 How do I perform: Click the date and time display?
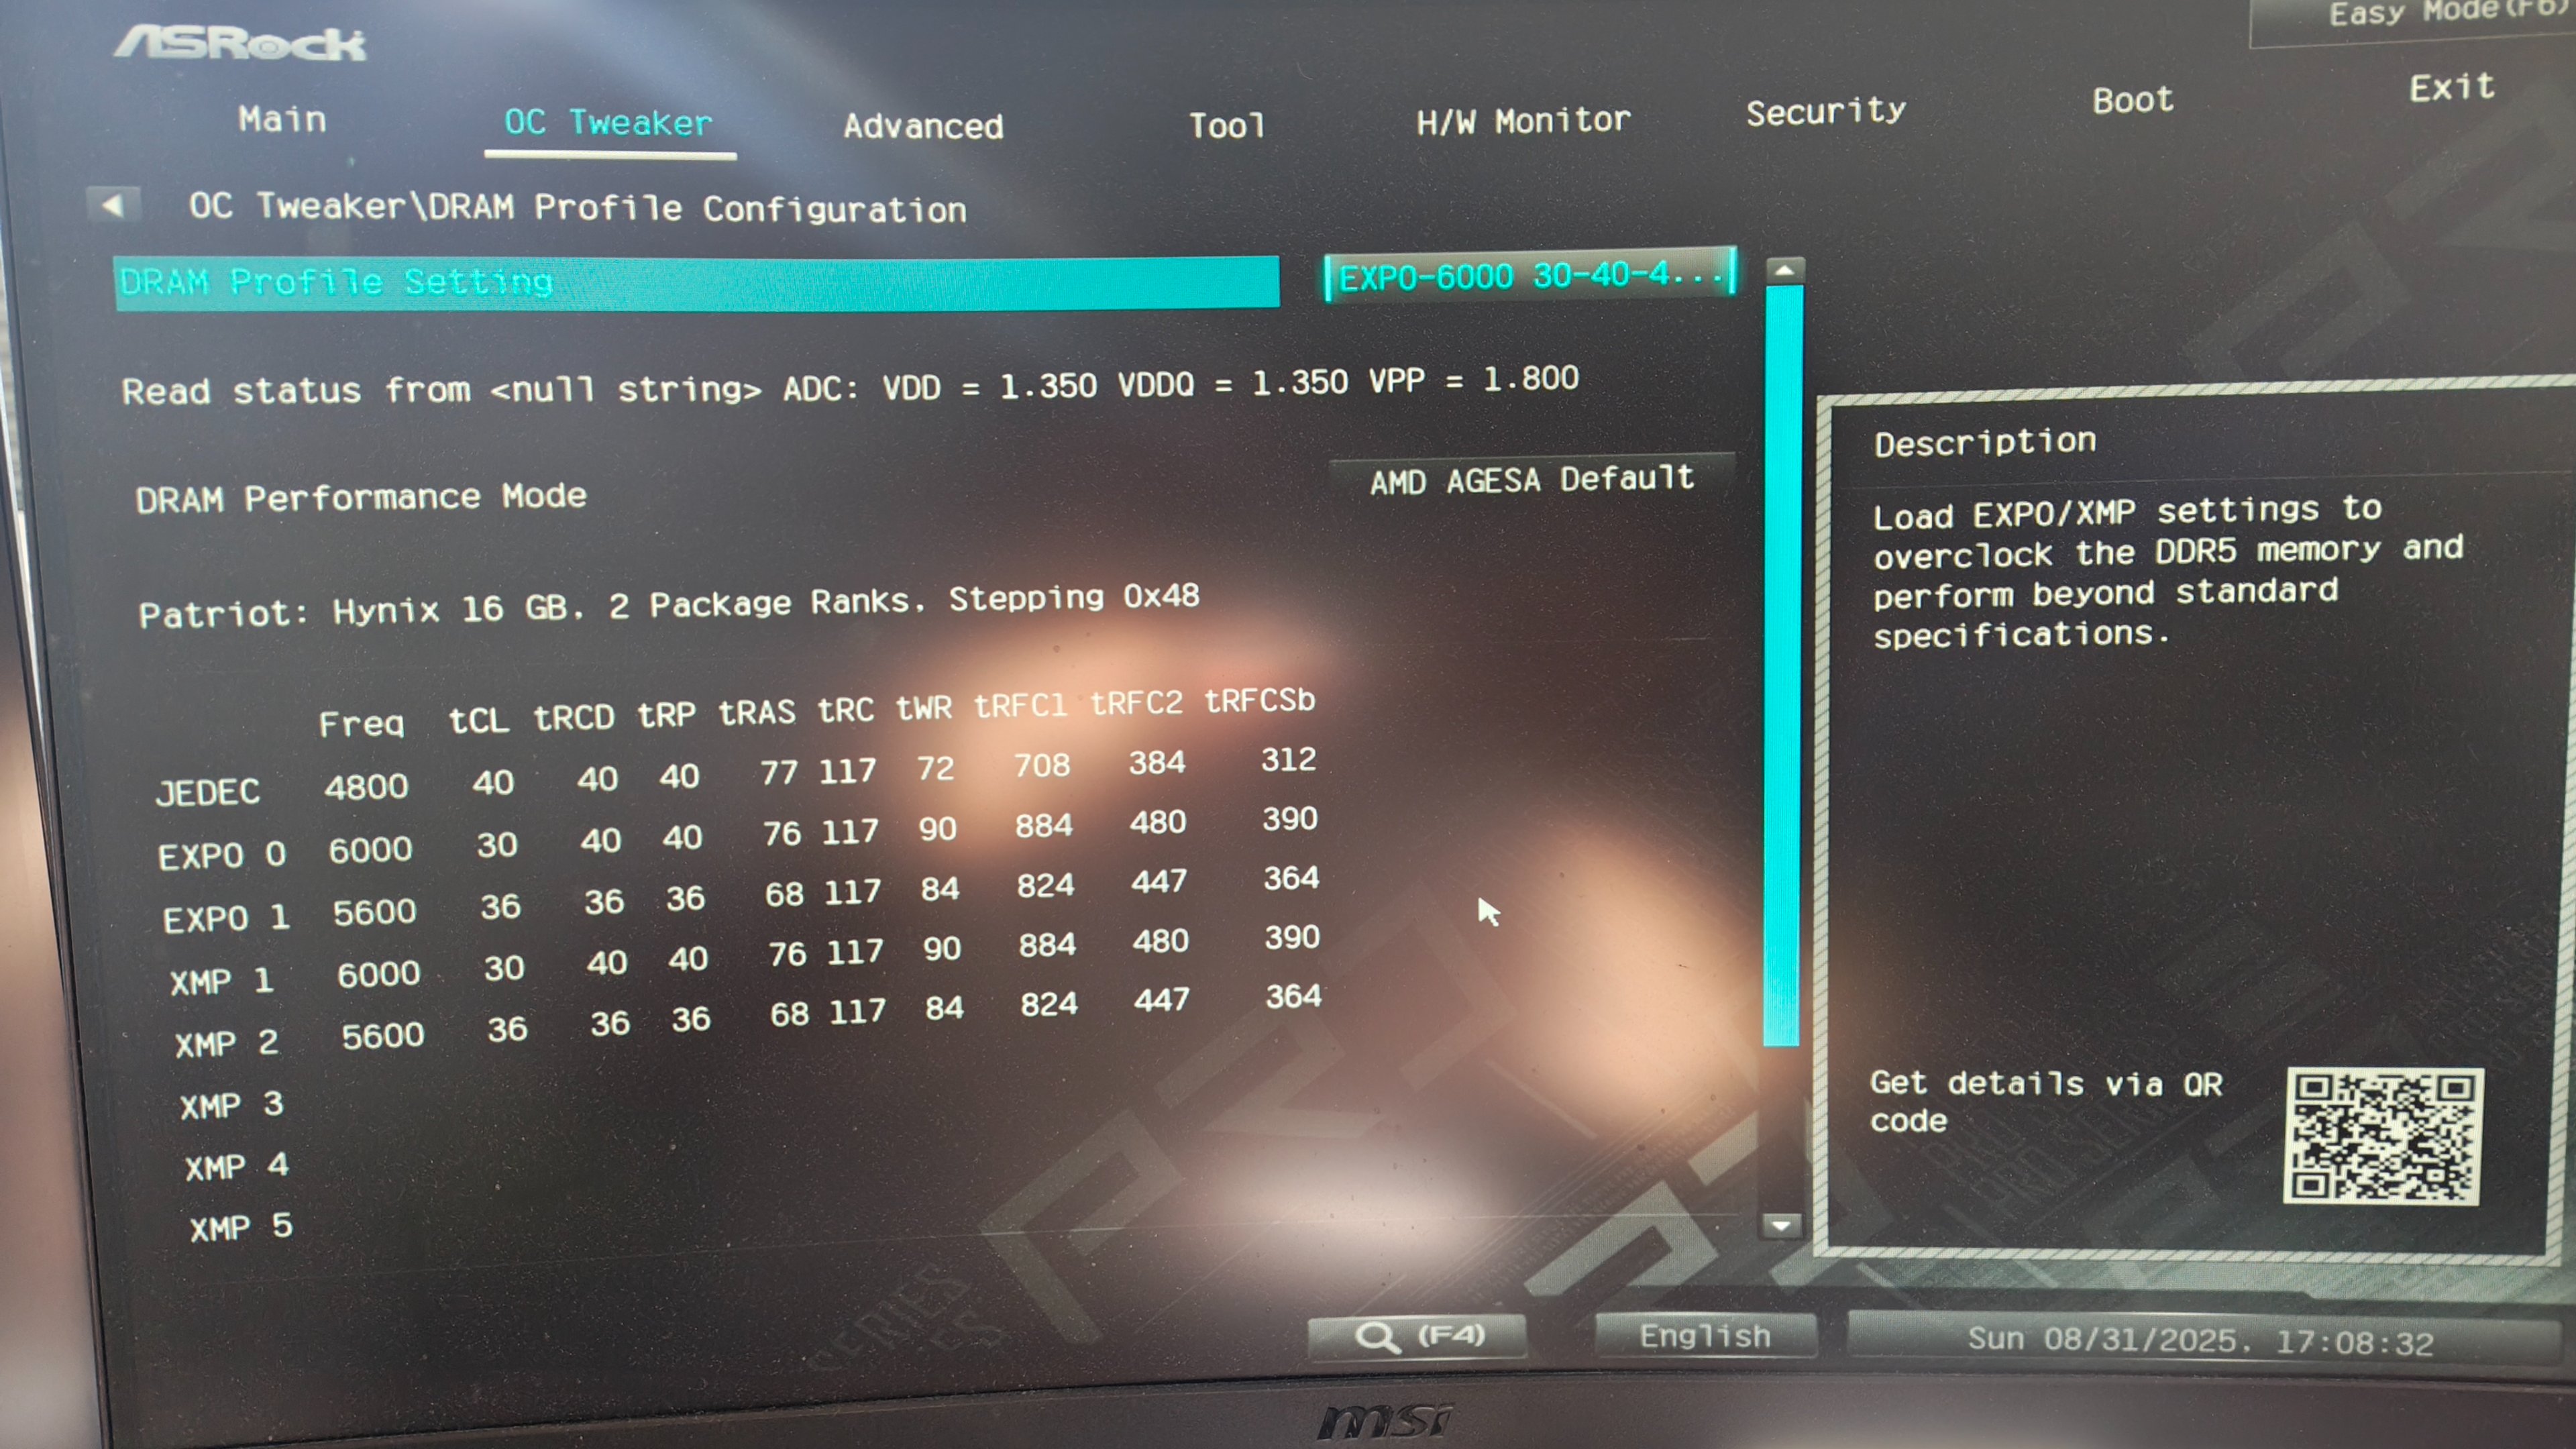[2199, 1340]
